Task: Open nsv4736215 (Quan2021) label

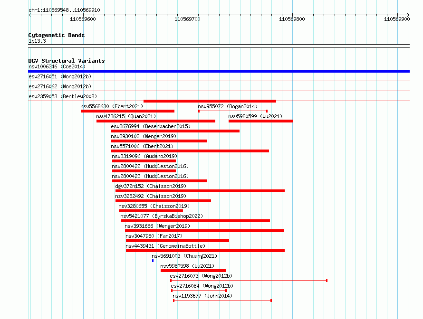Action: click(126, 116)
